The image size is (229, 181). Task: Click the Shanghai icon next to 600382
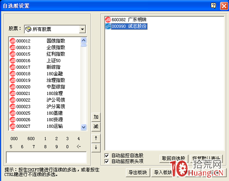click(108, 20)
